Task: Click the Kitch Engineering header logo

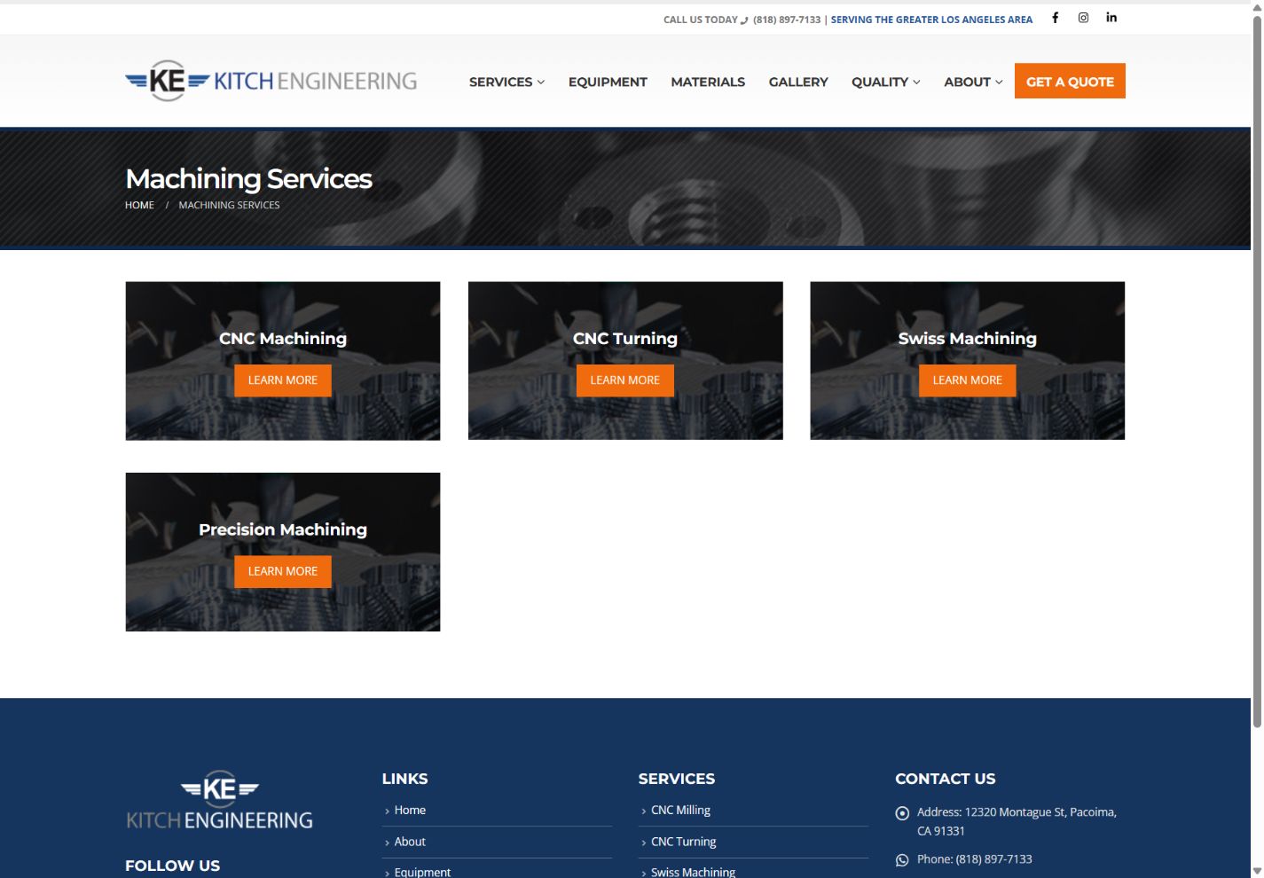Action: point(271,81)
